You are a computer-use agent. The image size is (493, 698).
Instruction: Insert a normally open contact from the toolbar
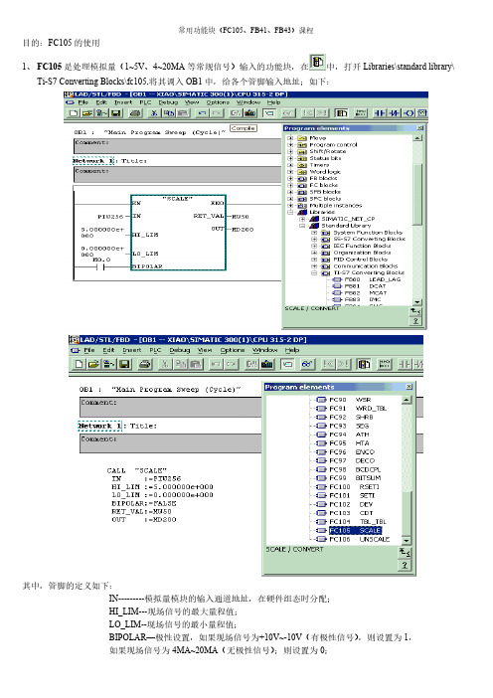[379, 113]
